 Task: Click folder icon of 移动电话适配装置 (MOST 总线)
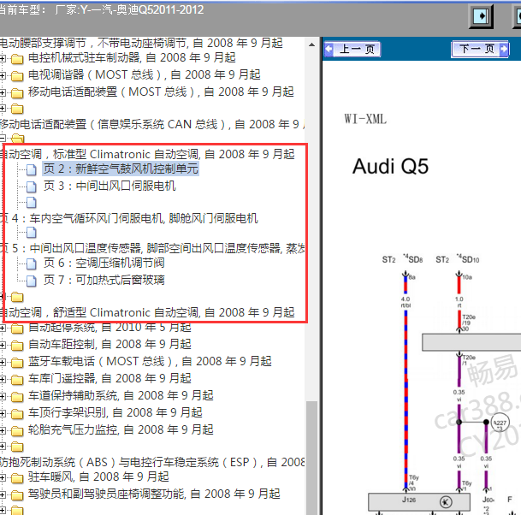point(17,93)
